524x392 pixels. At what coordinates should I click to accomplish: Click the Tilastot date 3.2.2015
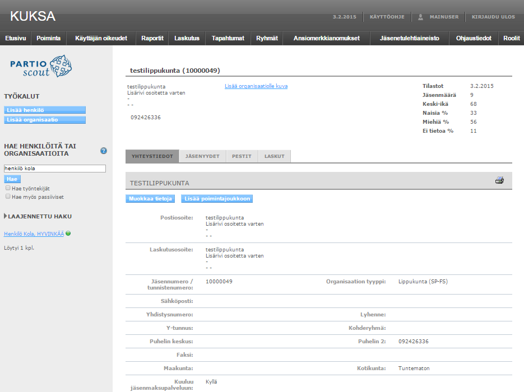pos(481,86)
